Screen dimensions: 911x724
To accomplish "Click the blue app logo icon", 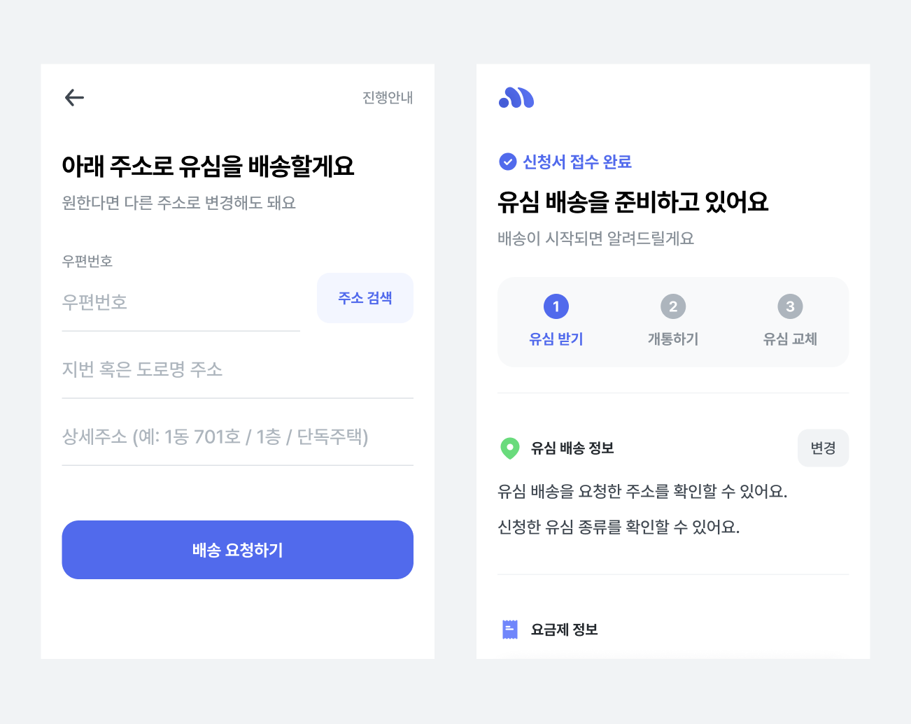I will pyautogui.click(x=516, y=98).
